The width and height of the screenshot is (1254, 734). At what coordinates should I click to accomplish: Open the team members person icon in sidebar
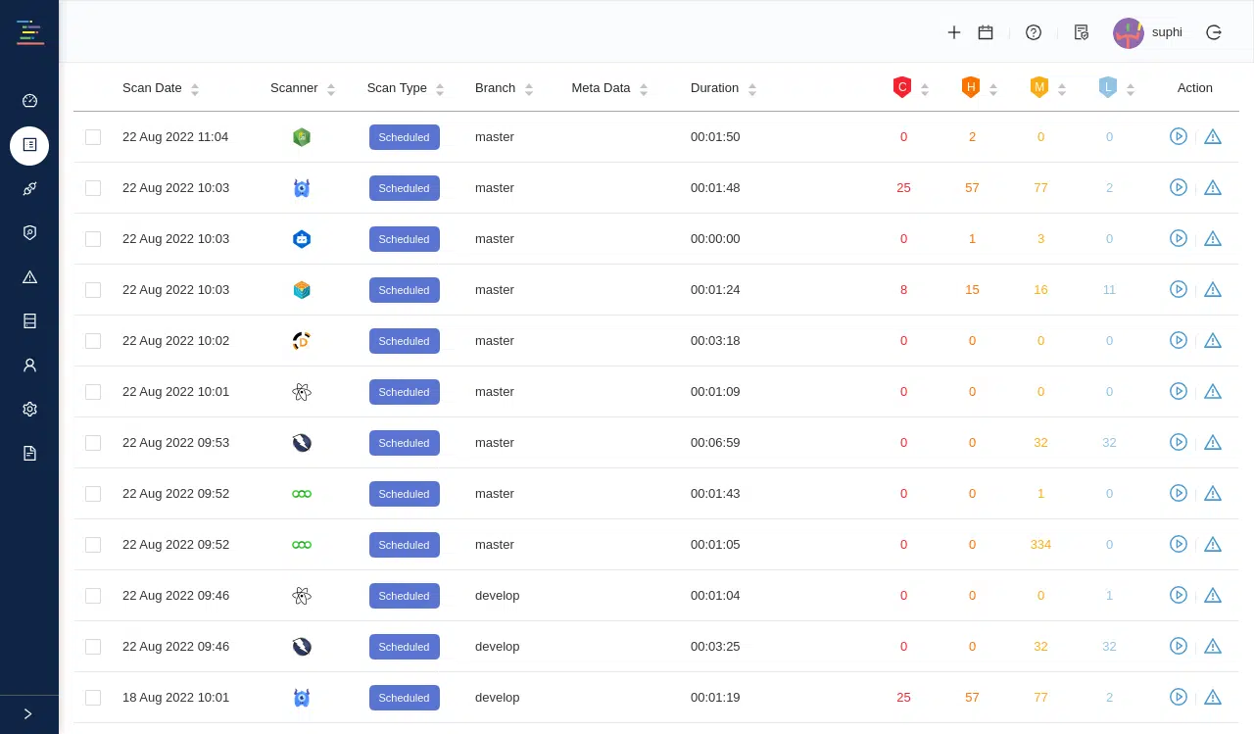point(29,365)
